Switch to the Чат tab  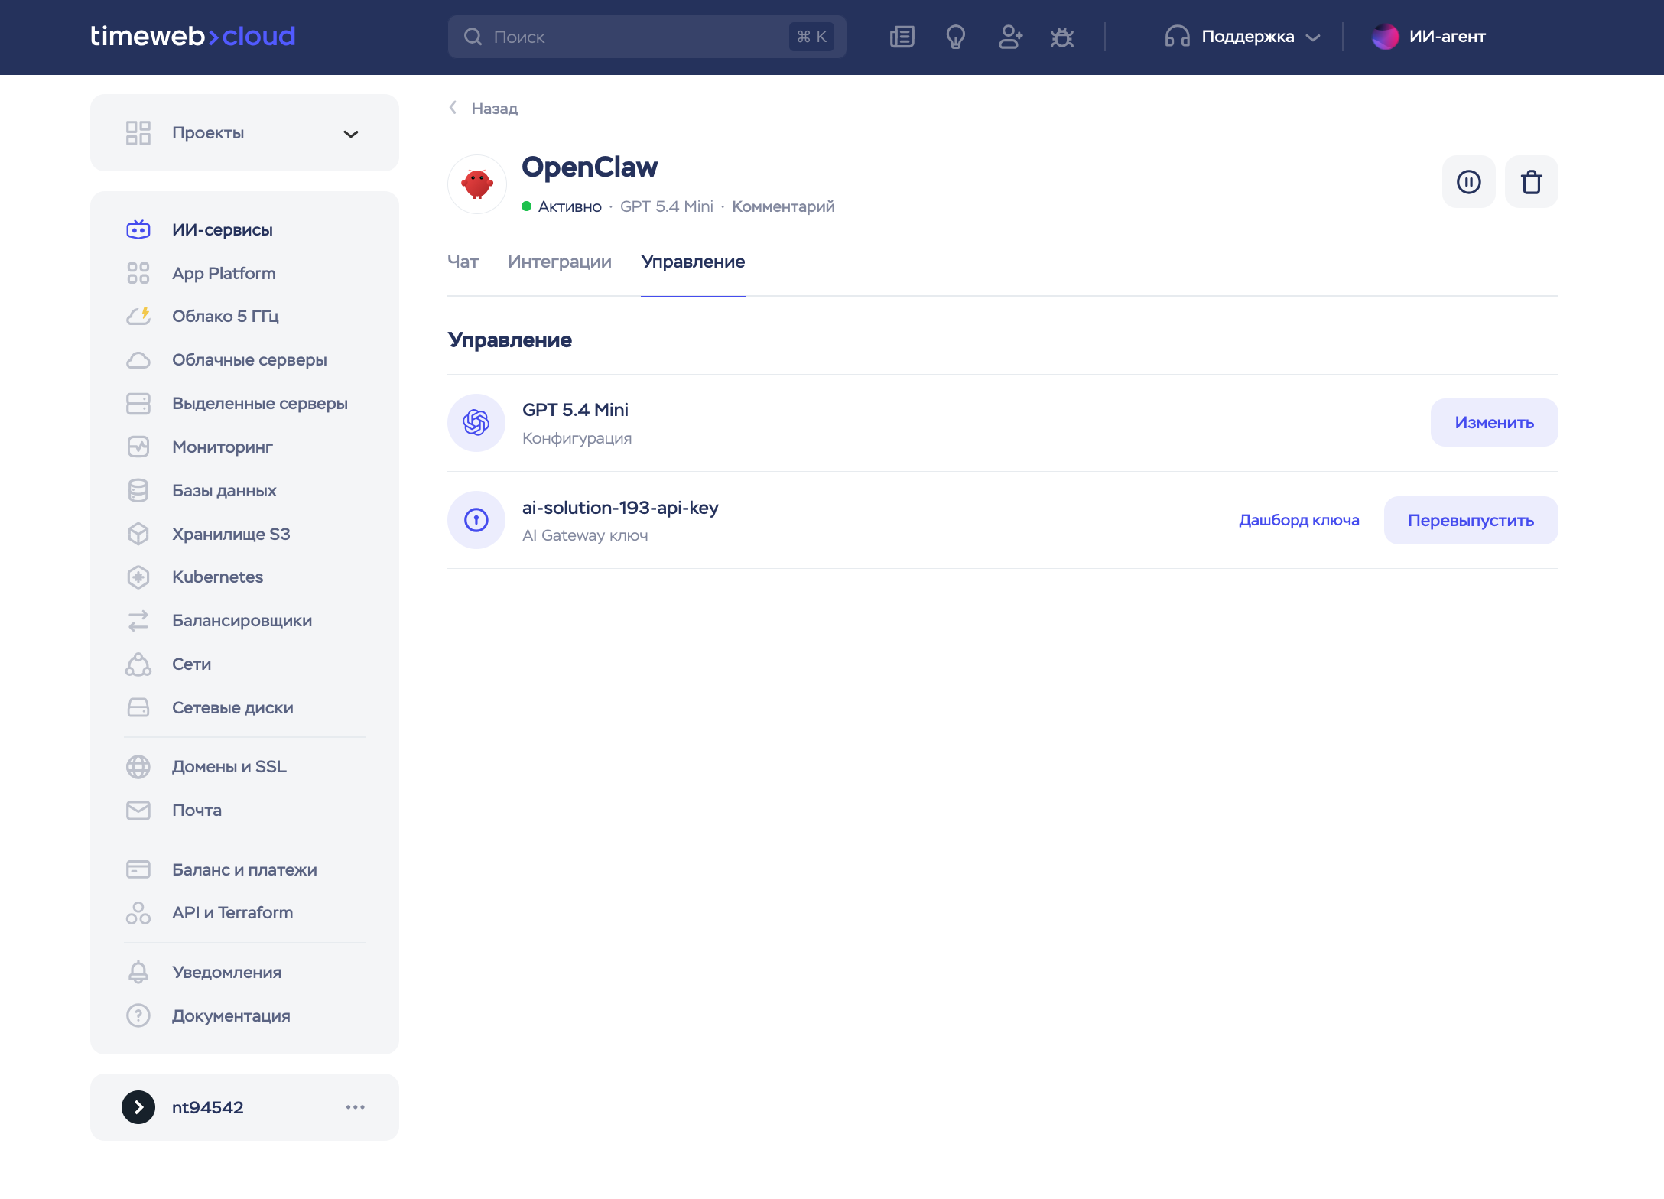click(x=463, y=262)
